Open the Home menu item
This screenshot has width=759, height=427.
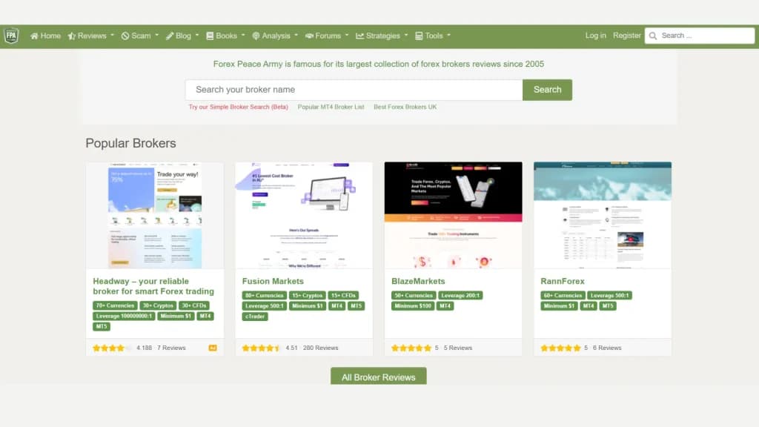coord(45,36)
